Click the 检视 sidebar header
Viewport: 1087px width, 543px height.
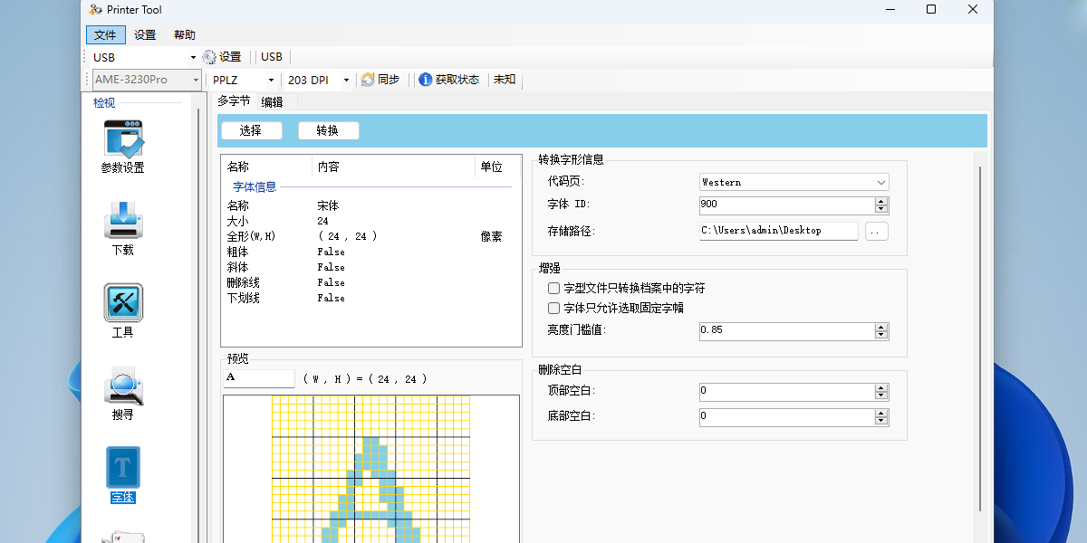[x=104, y=103]
